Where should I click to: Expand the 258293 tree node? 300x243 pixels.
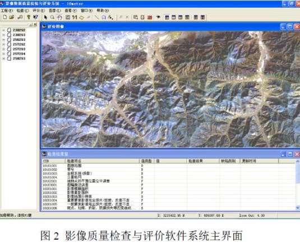(3, 59)
